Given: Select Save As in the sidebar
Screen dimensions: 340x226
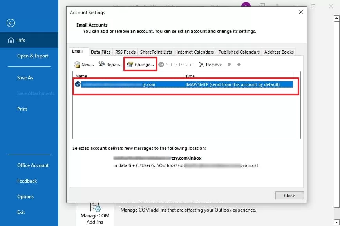Looking at the screenshot, I should 25,78.
